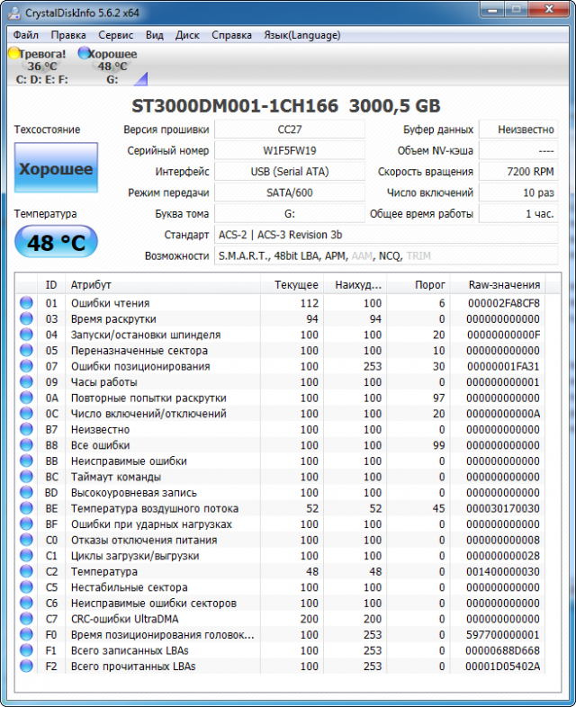Click the yellow warning status orb
Image resolution: width=576 pixels, height=707 pixels.
click(x=14, y=53)
